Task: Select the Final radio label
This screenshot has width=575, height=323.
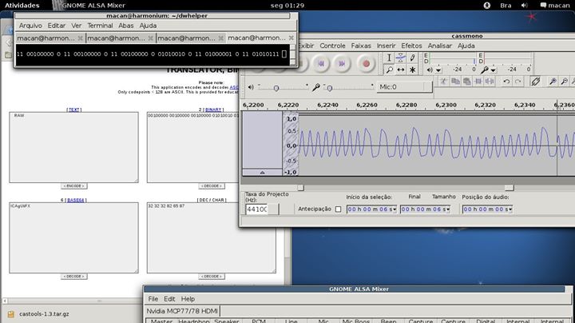Action: [414, 197]
